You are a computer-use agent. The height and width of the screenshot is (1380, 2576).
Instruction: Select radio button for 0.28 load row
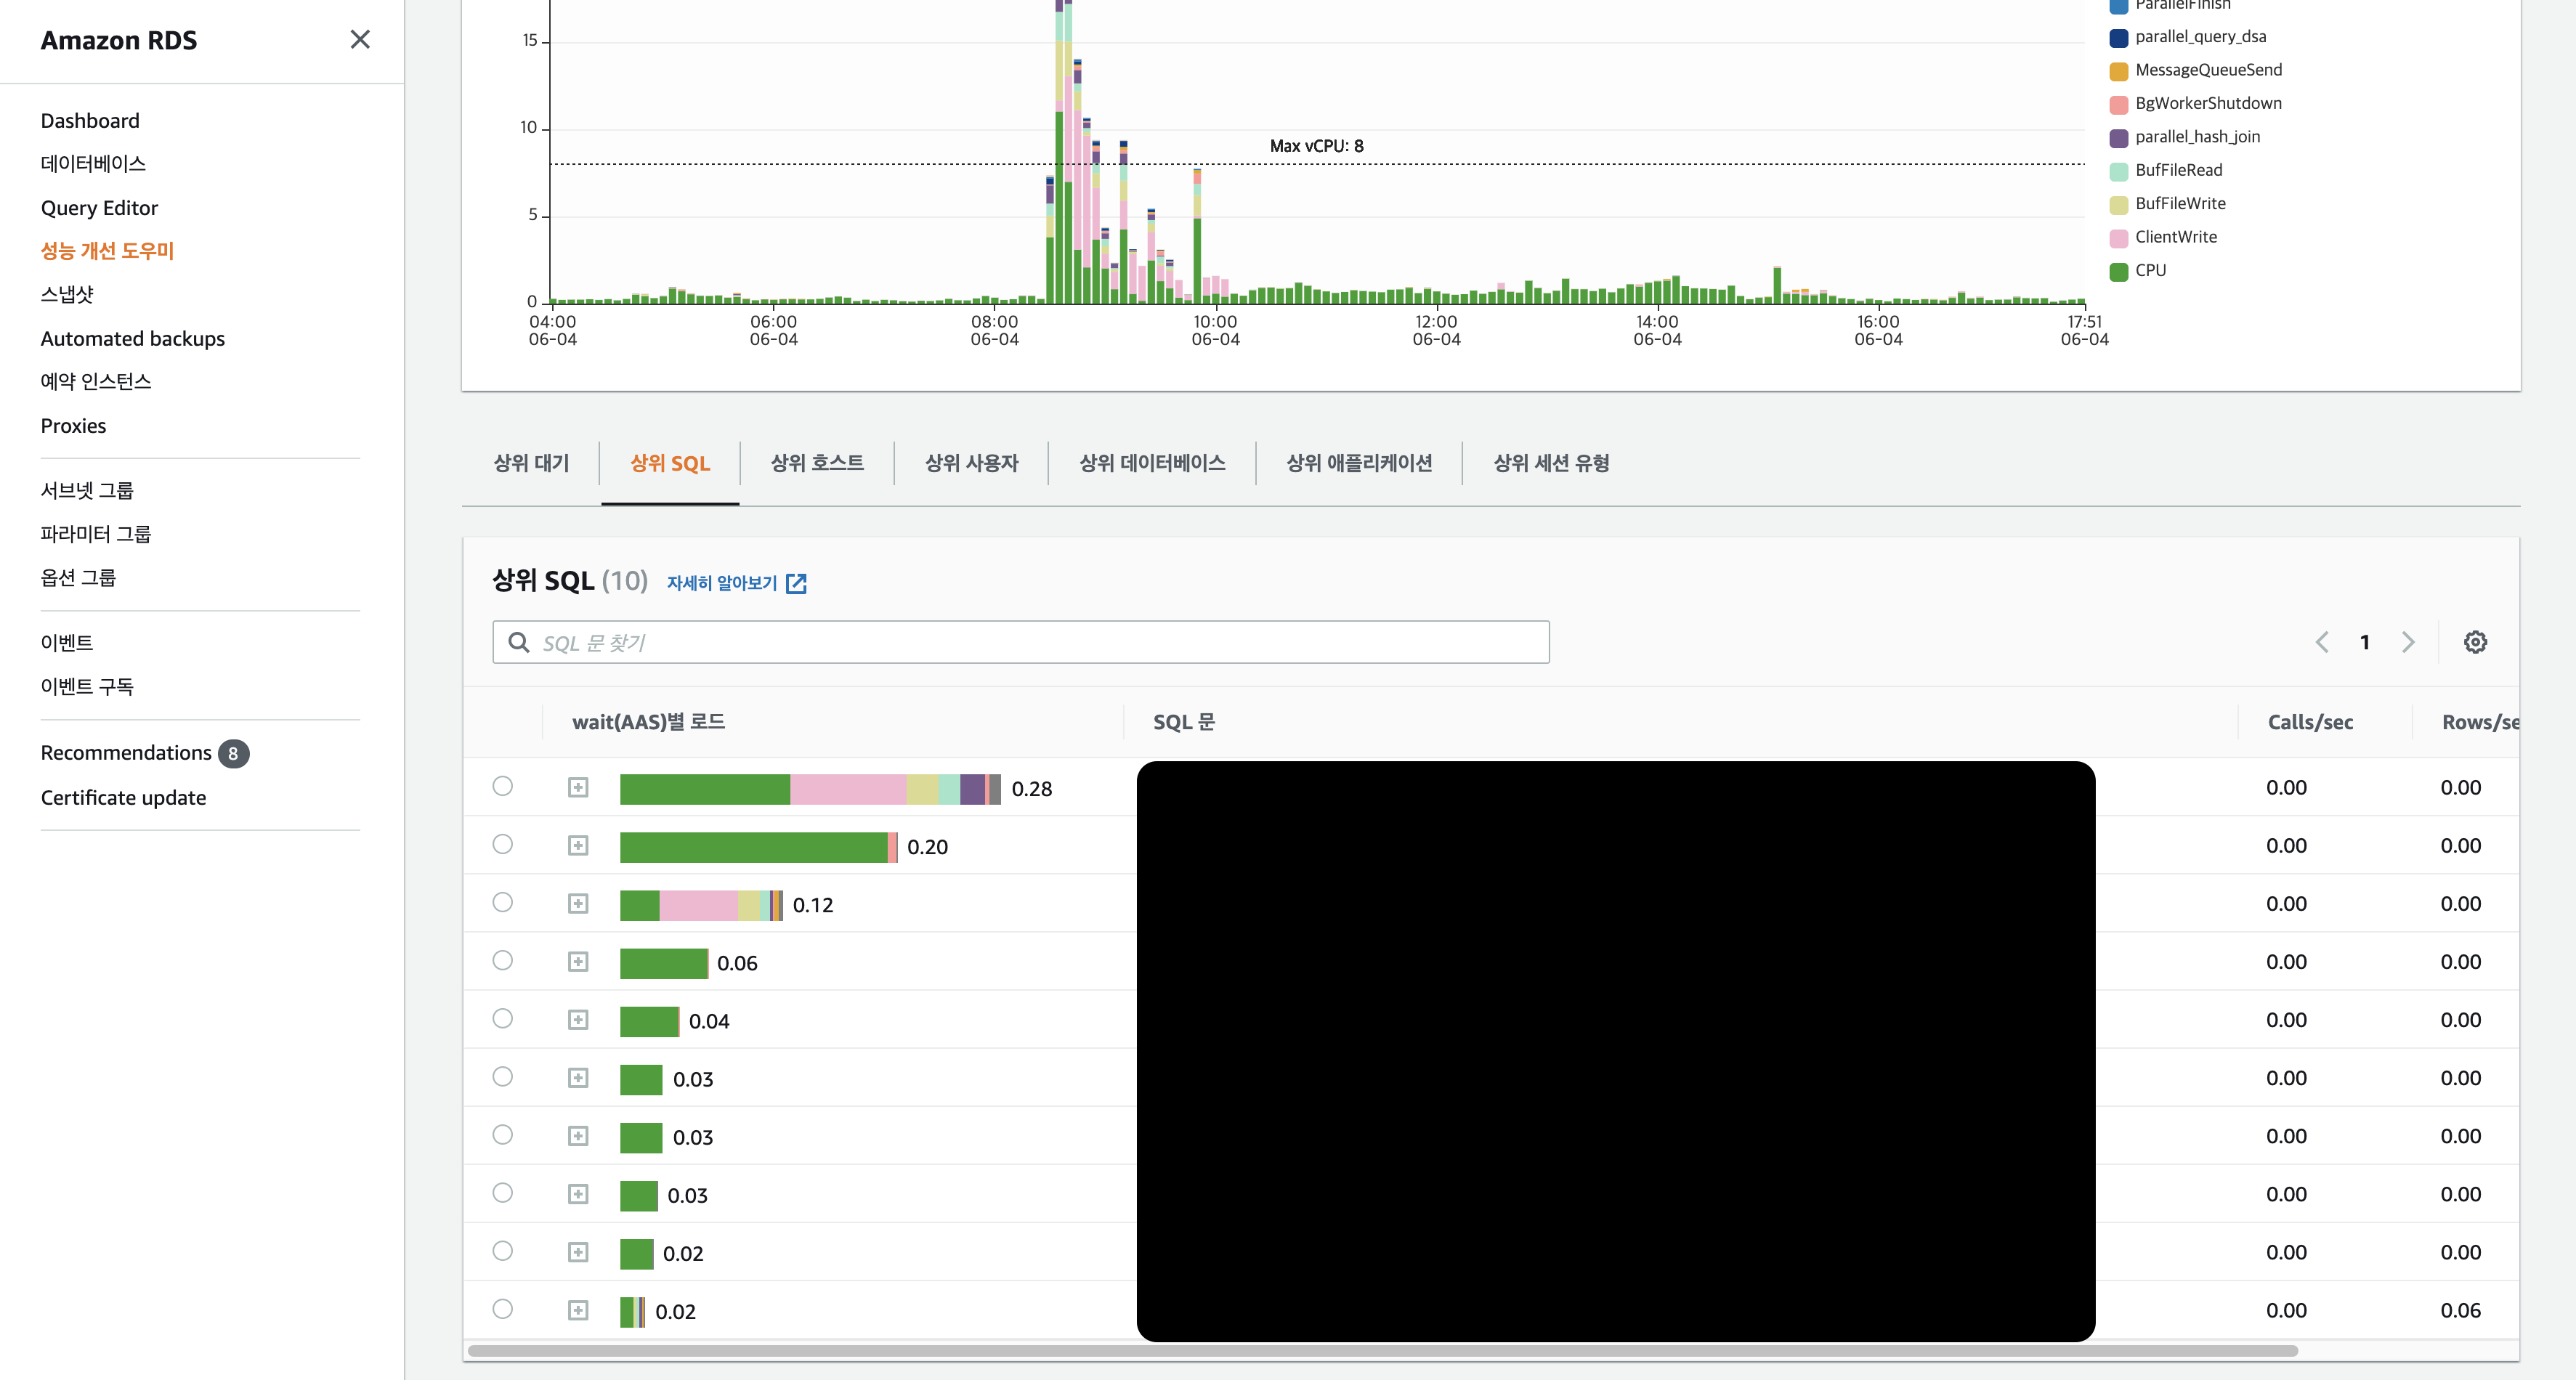pos(503,786)
